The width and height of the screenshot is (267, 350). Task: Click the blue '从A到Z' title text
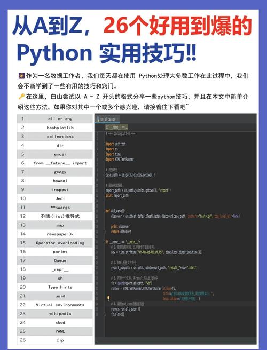click(48, 26)
